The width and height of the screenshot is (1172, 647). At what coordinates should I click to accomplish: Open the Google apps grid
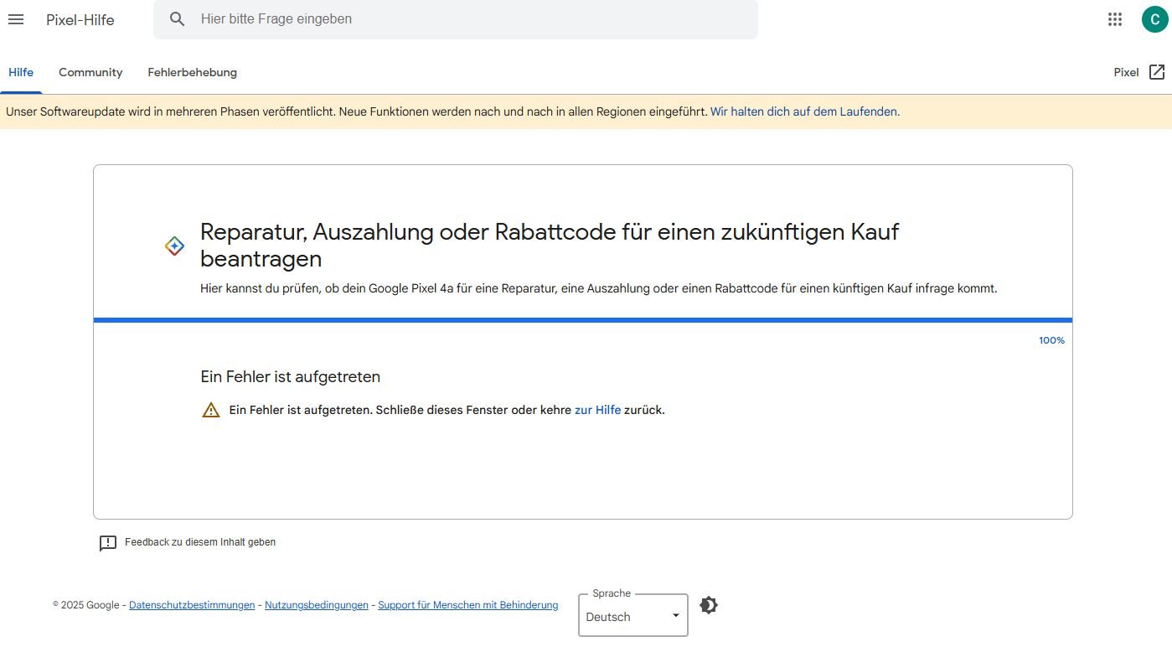coord(1114,19)
